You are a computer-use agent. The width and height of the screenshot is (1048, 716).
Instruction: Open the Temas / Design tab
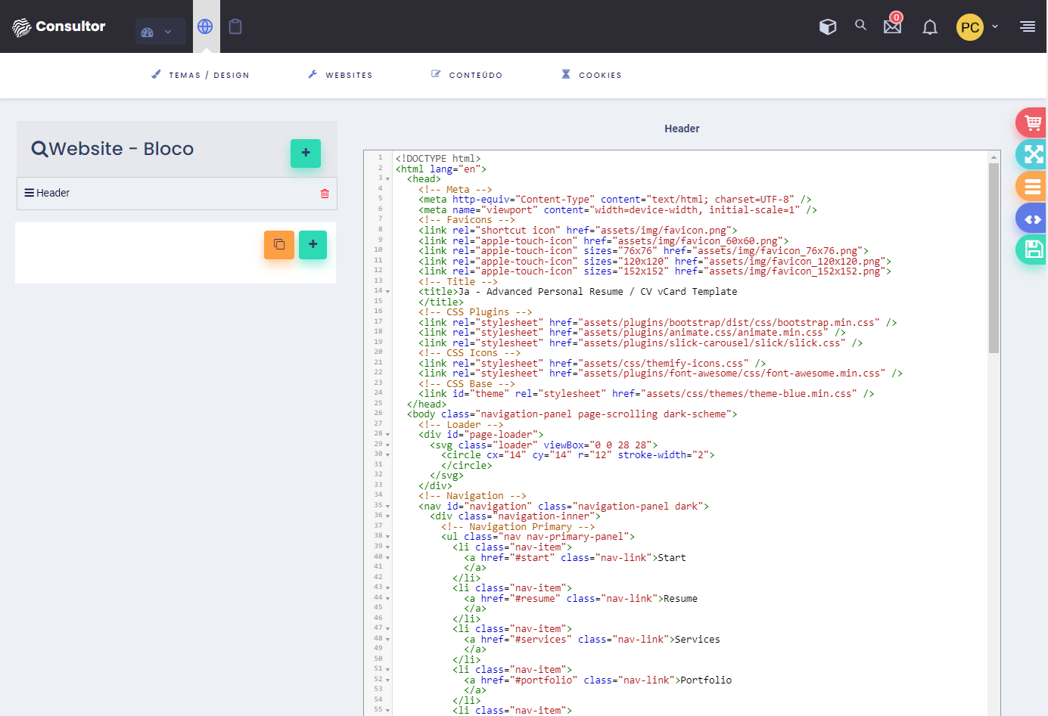201,75
